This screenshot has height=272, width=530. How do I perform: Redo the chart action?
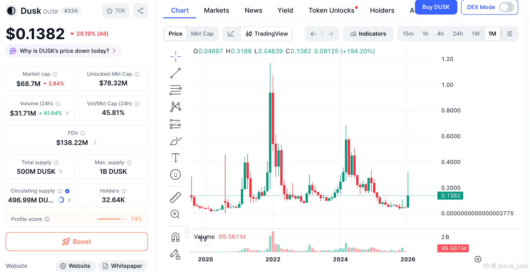330,34
